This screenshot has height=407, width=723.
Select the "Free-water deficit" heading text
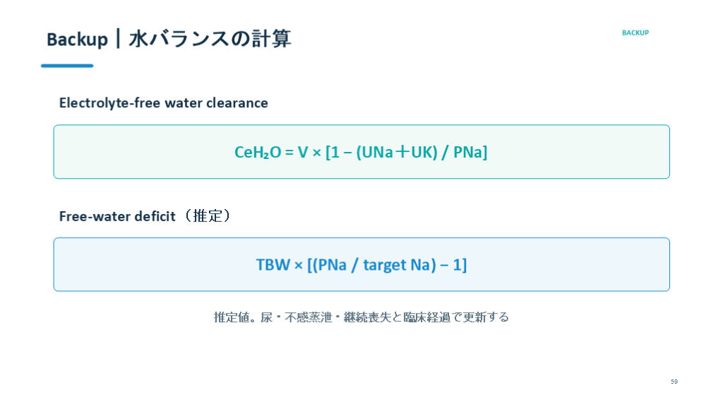(117, 216)
